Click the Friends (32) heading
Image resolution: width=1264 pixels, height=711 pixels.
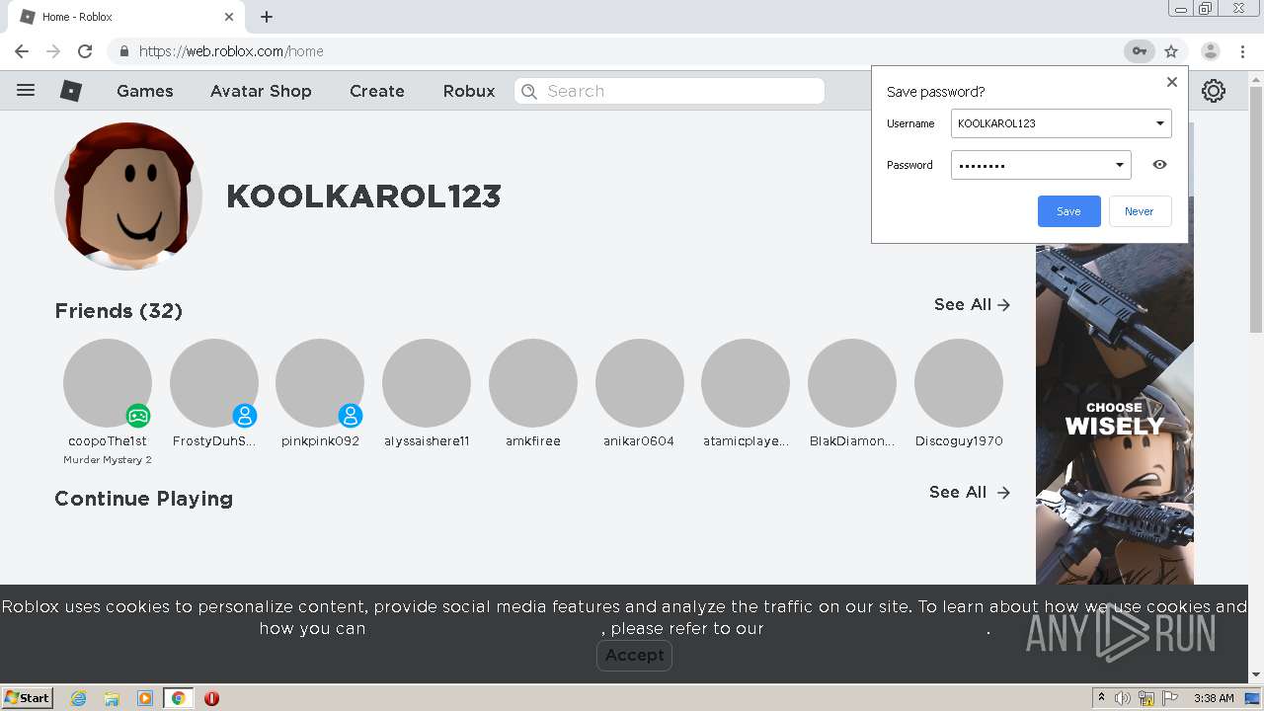click(x=118, y=311)
